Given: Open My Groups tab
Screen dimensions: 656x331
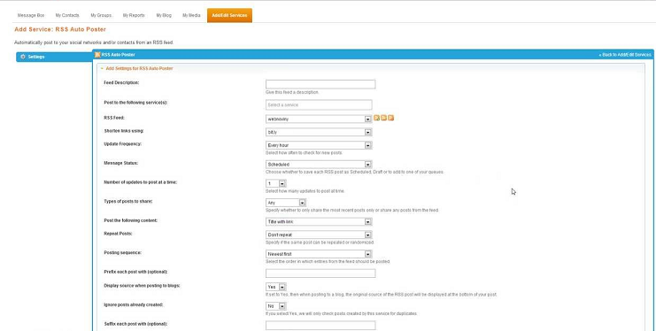Looking at the screenshot, I should coord(101,15).
